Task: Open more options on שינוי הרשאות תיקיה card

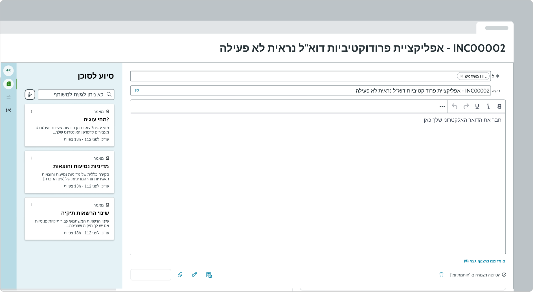Action: tap(32, 205)
